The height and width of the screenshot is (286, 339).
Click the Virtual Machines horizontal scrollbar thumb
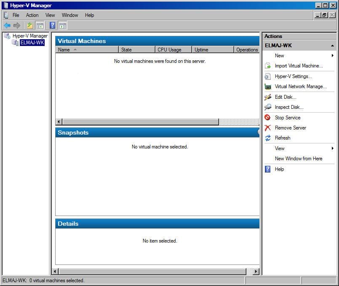(x=141, y=122)
